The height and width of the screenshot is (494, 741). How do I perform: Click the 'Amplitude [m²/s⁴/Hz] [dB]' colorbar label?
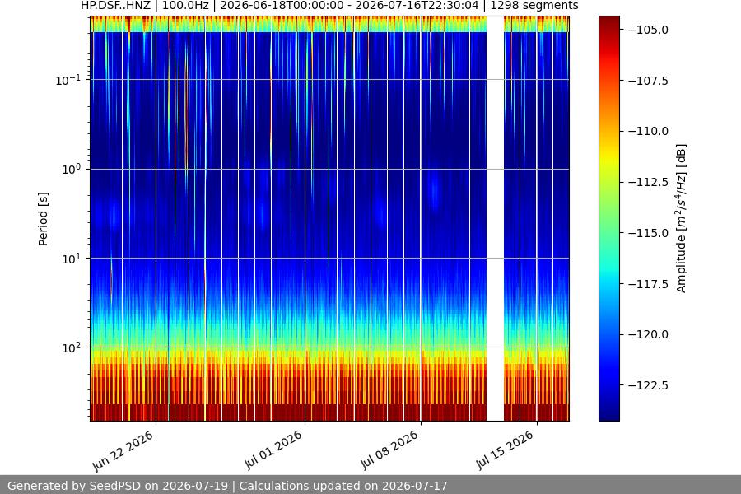click(x=681, y=218)
